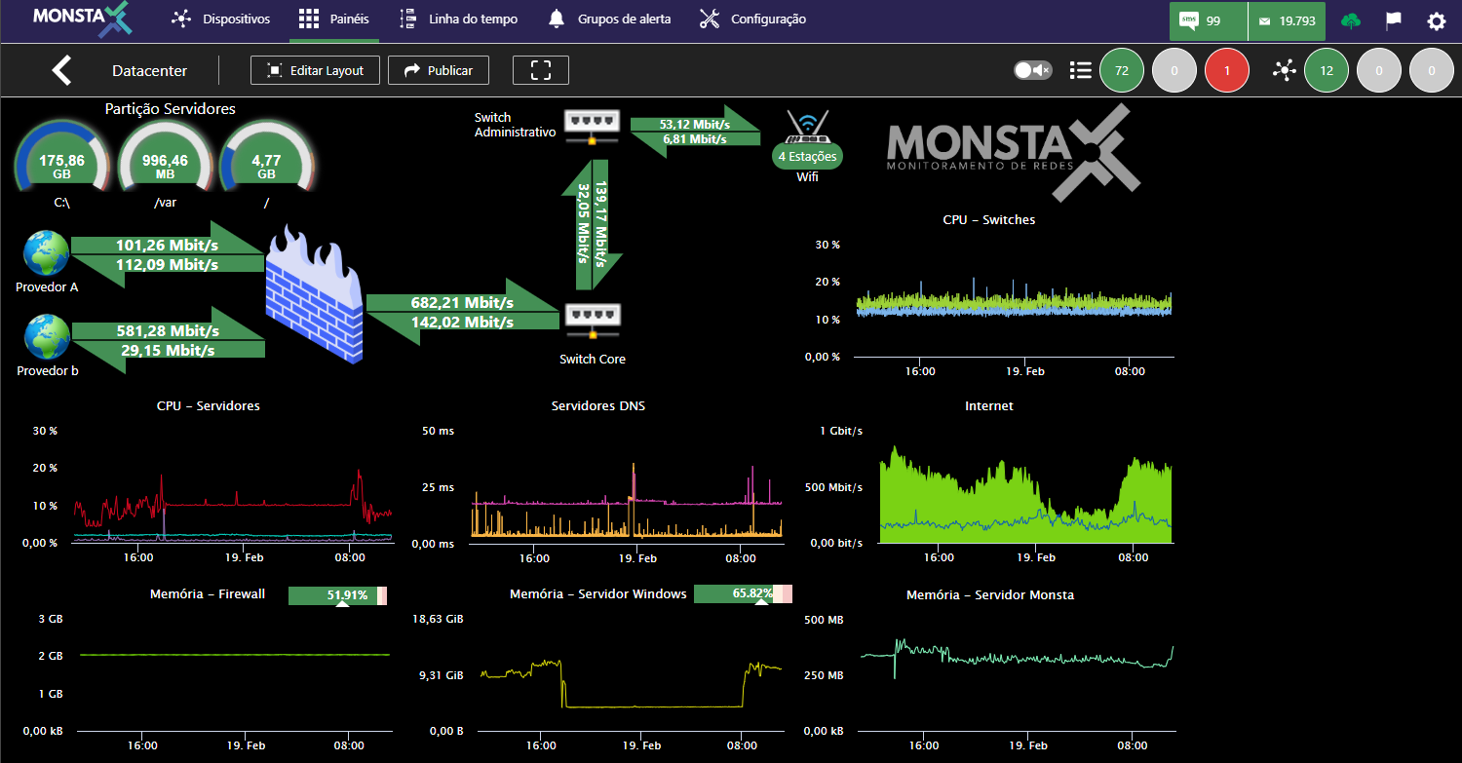Click the flag icon in header

(x=1394, y=20)
